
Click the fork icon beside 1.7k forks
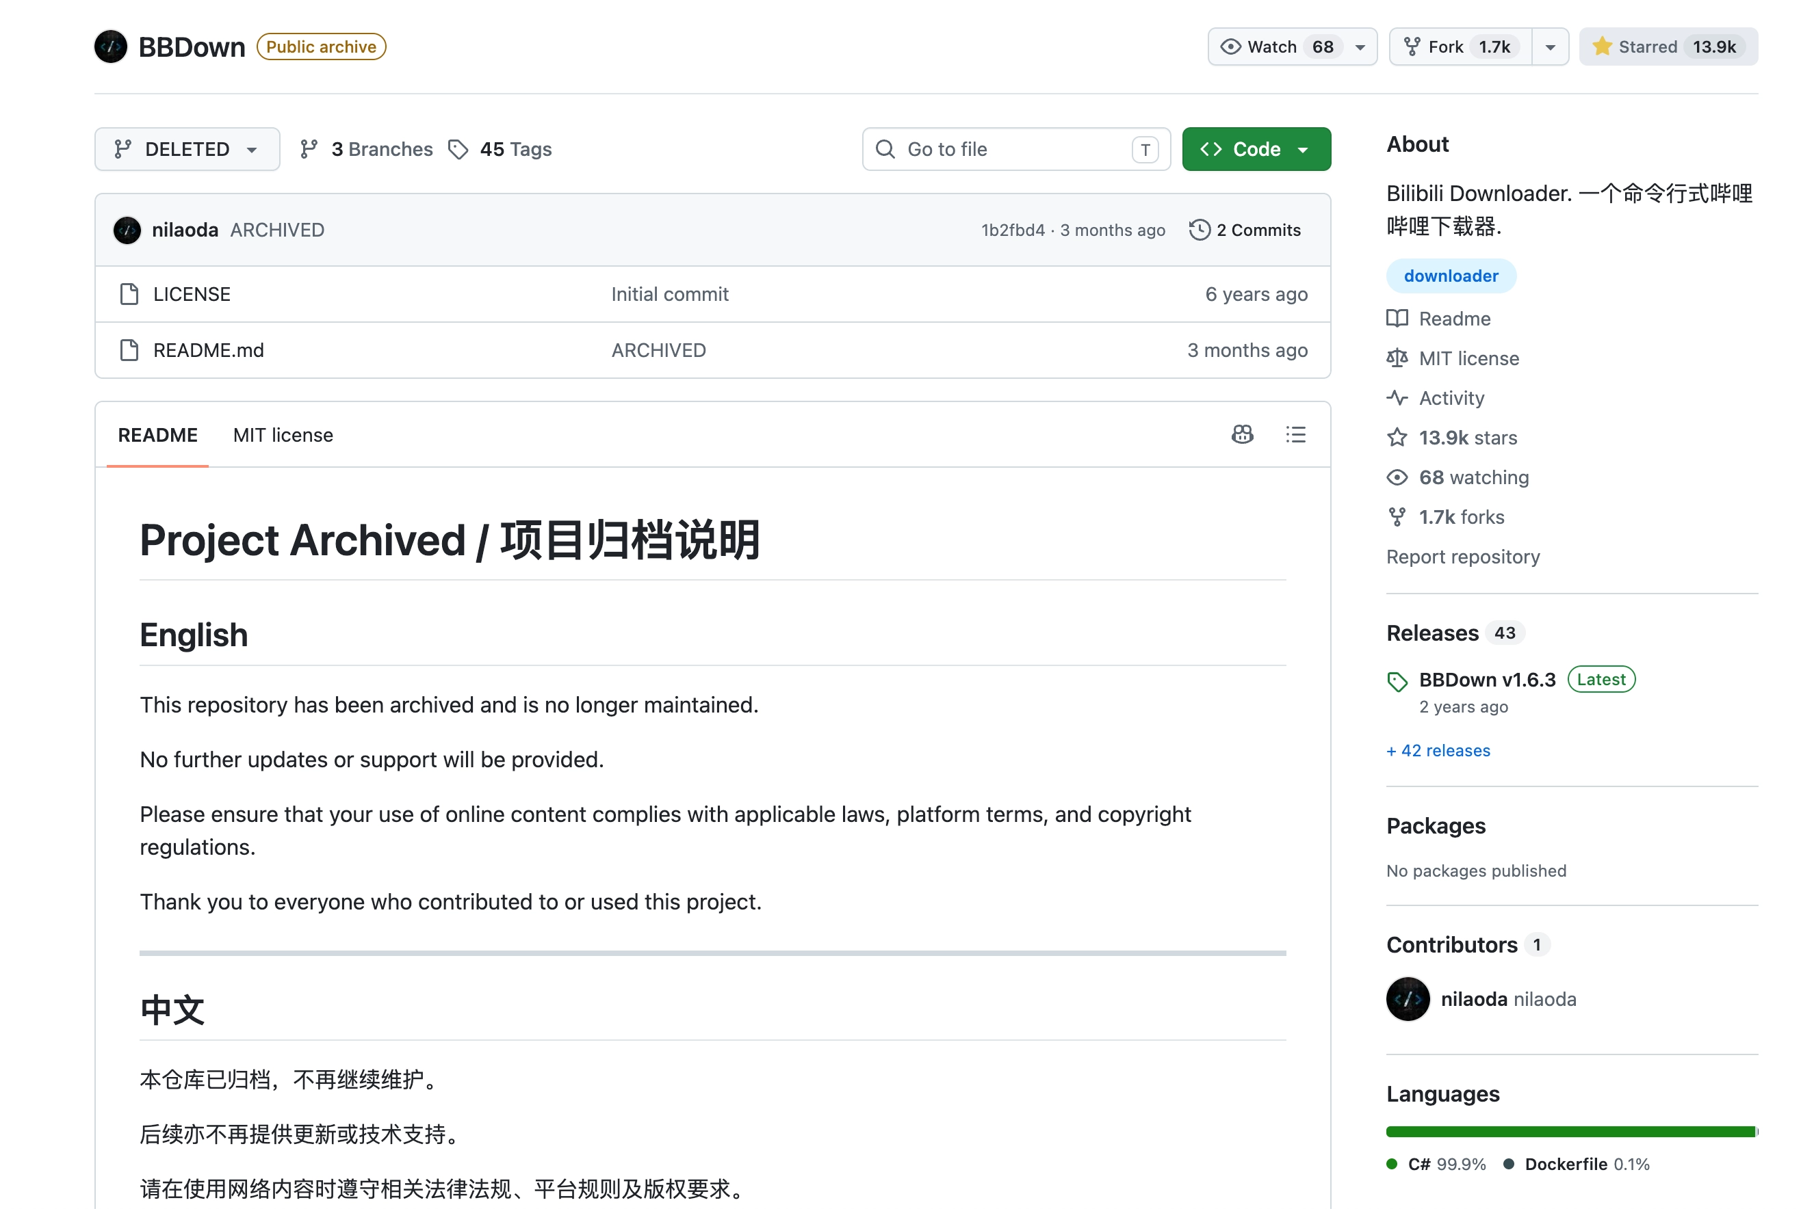point(1397,516)
